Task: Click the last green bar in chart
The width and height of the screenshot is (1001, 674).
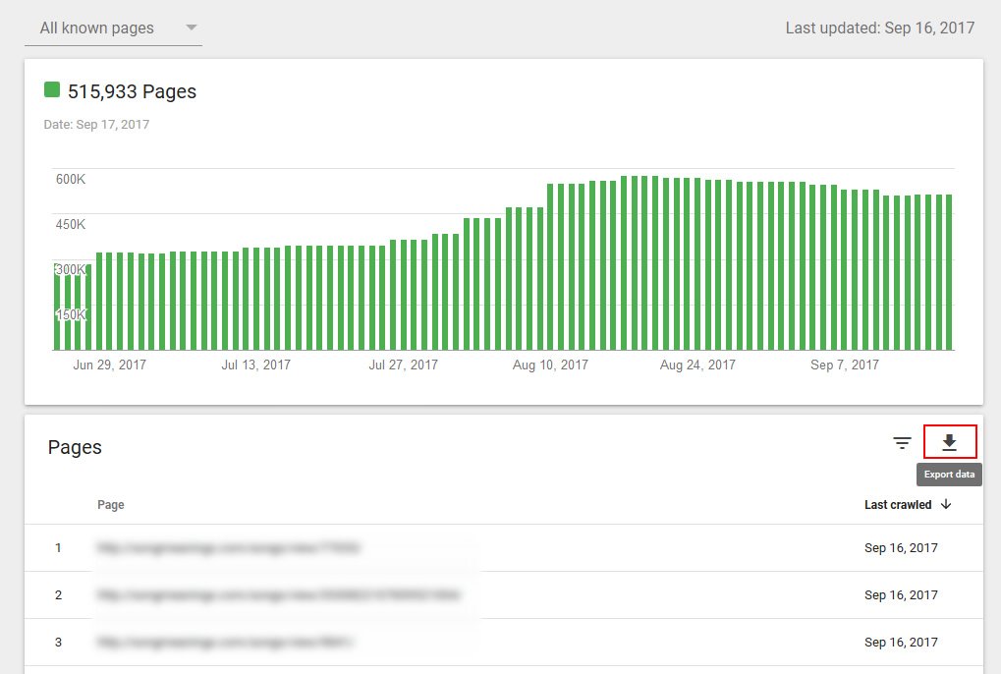Action: 949,272
